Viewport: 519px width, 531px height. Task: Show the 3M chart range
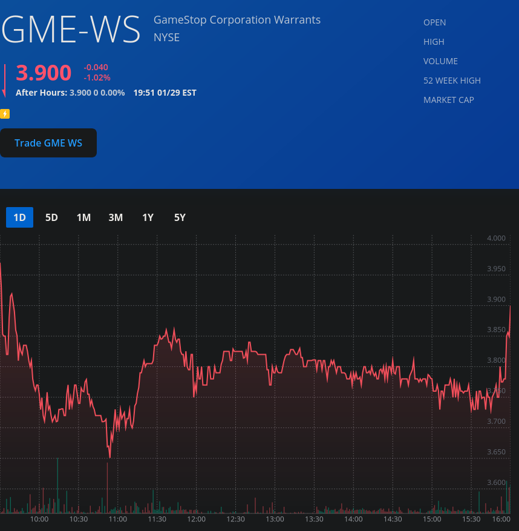116,217
